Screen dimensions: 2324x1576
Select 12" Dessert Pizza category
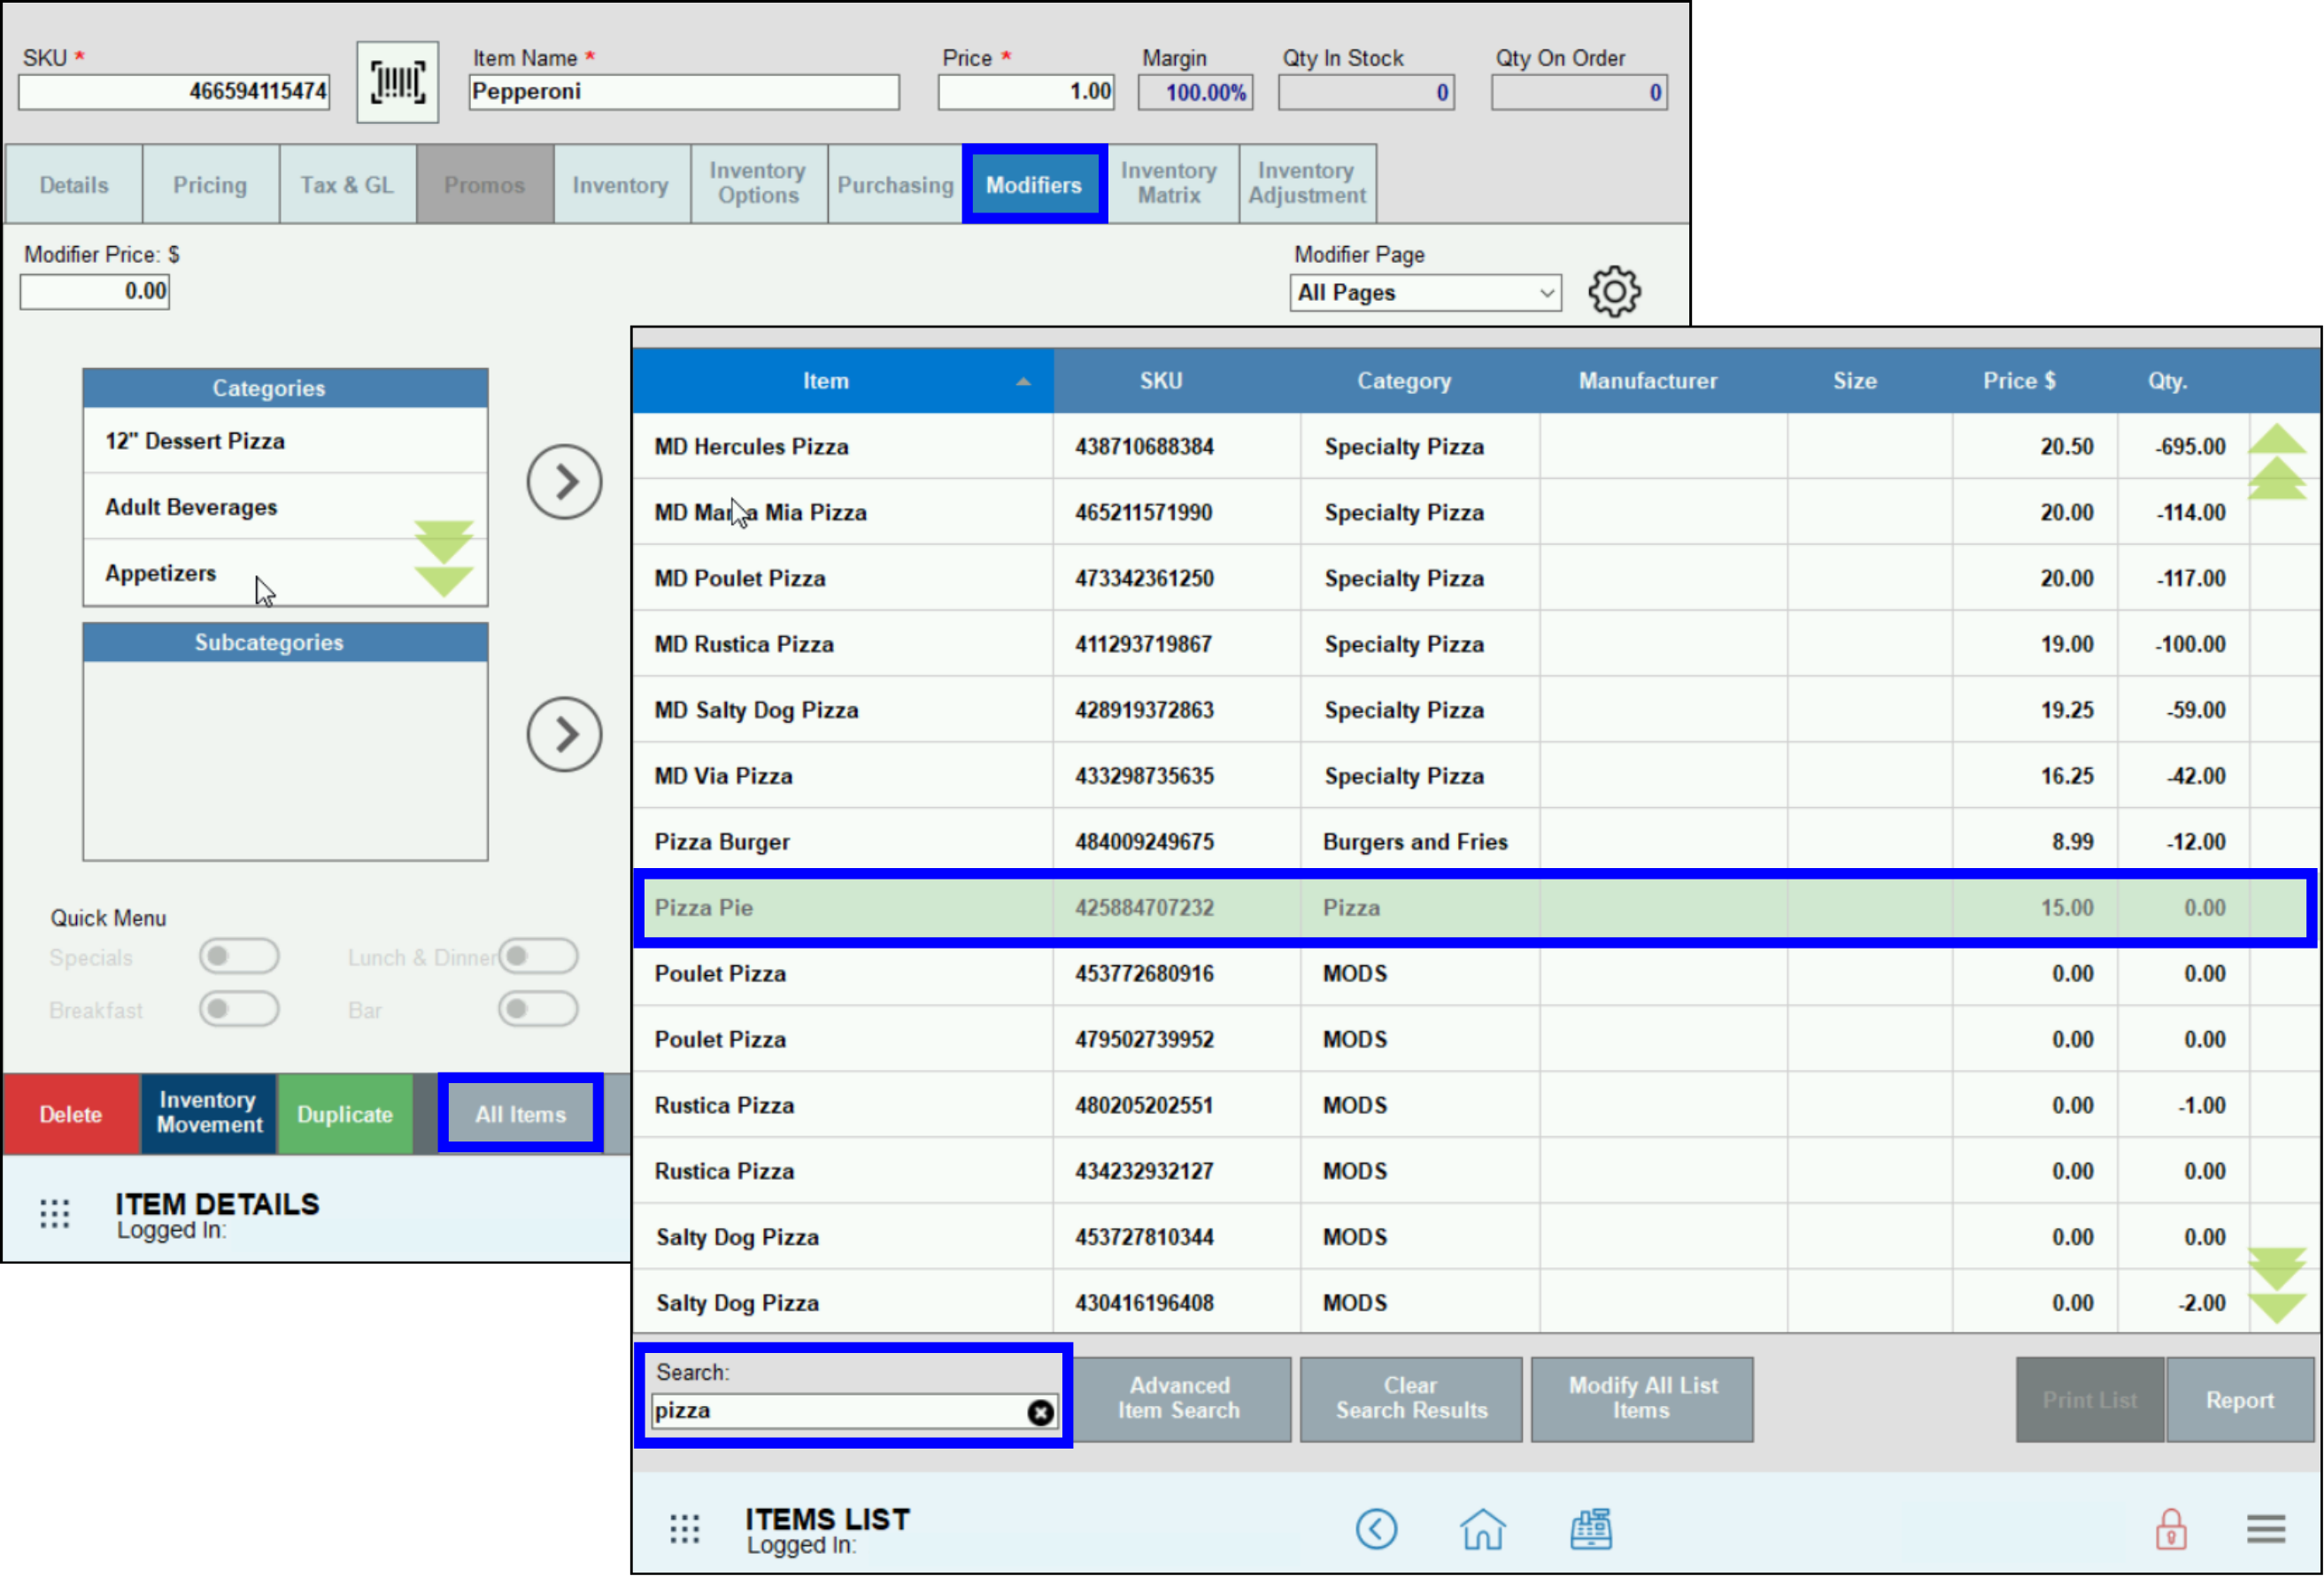285,441
